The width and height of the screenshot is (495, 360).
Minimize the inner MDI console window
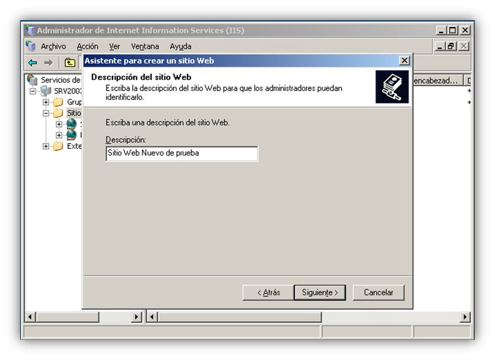coord(440,46)
